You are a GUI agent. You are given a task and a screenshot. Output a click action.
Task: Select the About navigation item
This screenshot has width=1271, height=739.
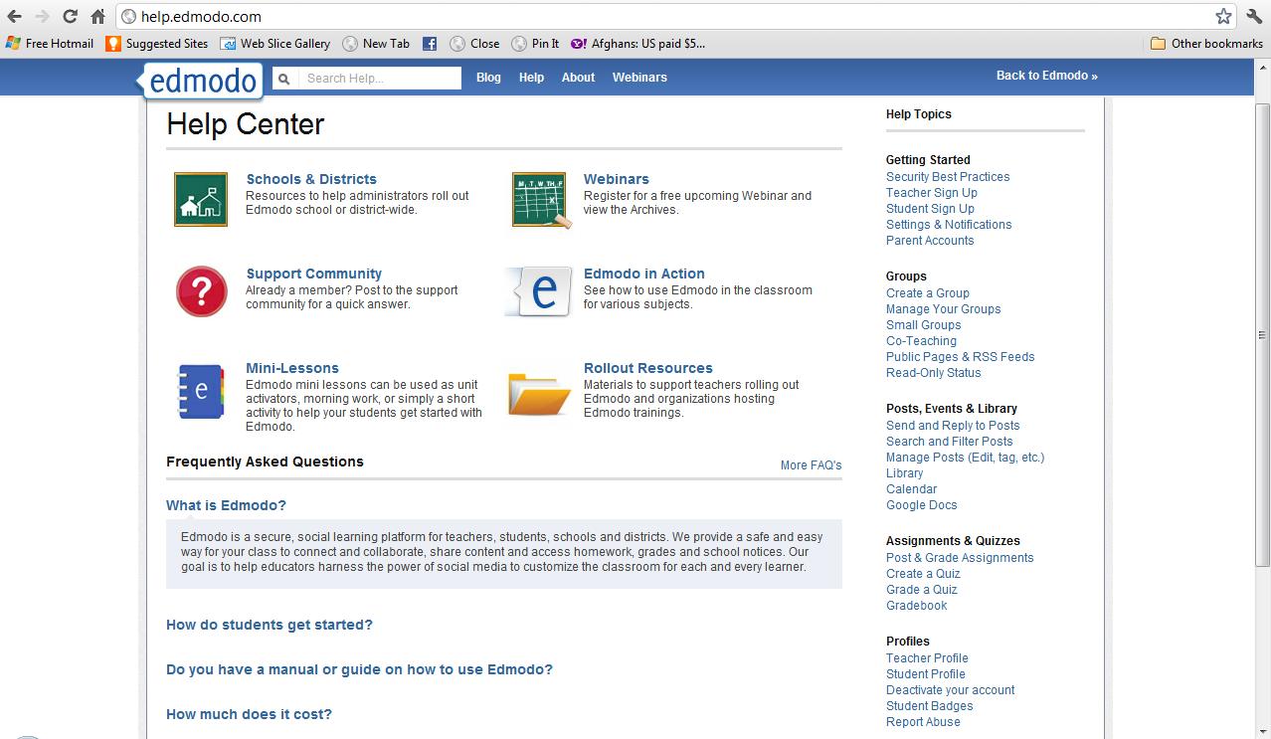(577, 77)
